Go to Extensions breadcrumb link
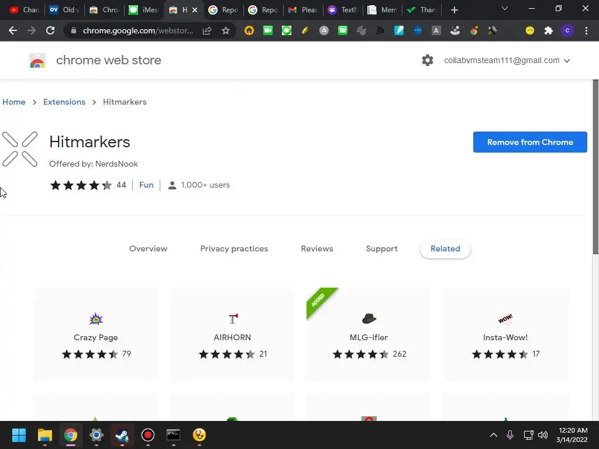The image size is (599, 449). (x=64, y=102)
